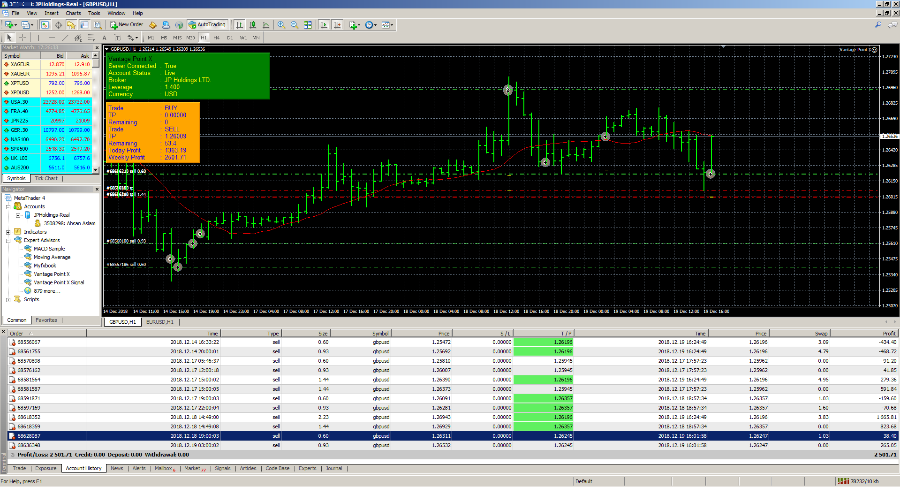Select the Crosshair tool
Image resolution: width=900 pixels, height=487 pixels.
pos(23,38)
